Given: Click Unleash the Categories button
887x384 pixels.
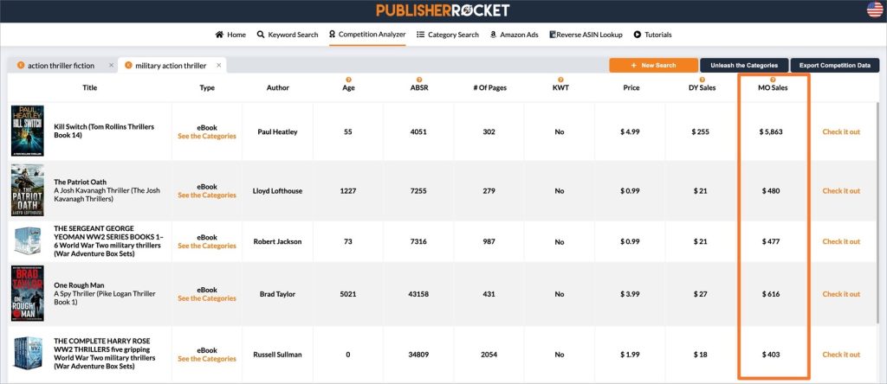Looking at the screenshot, I should (x=744, y=66).
